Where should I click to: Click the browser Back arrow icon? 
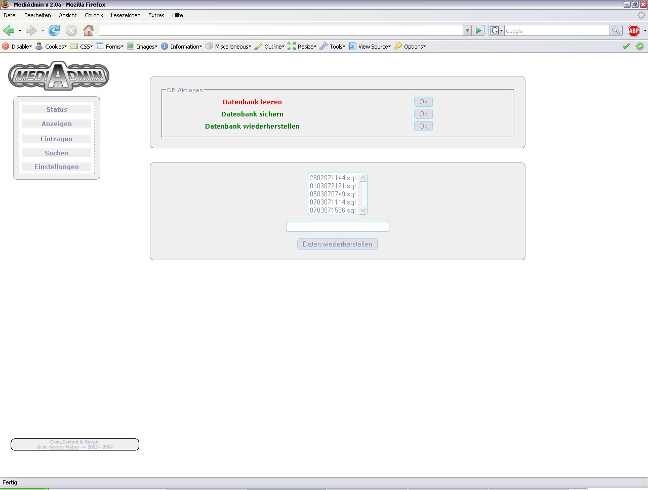click(9, 31)
